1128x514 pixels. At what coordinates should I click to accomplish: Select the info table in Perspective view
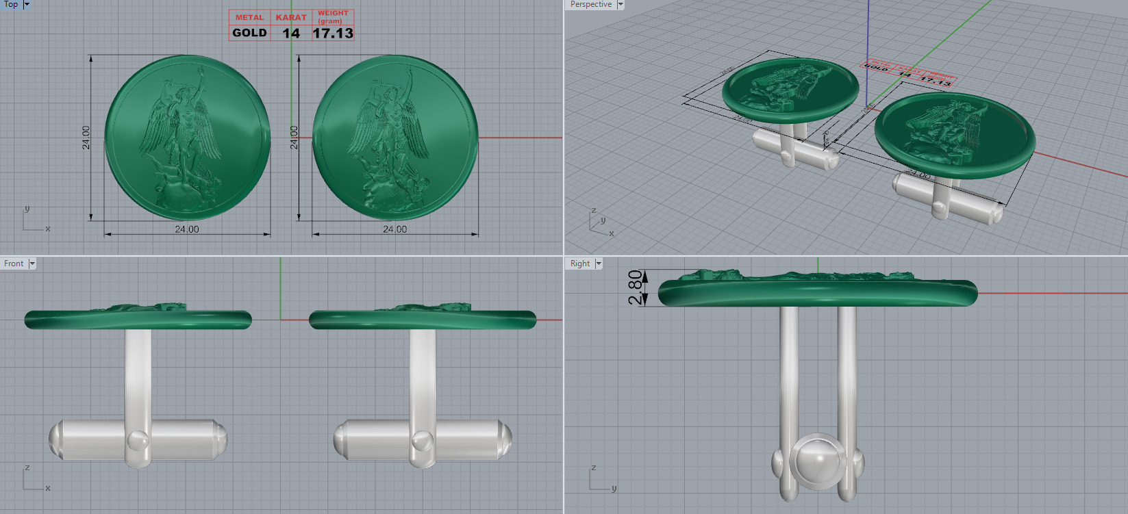pyautogui.click(x=908, y=74)
